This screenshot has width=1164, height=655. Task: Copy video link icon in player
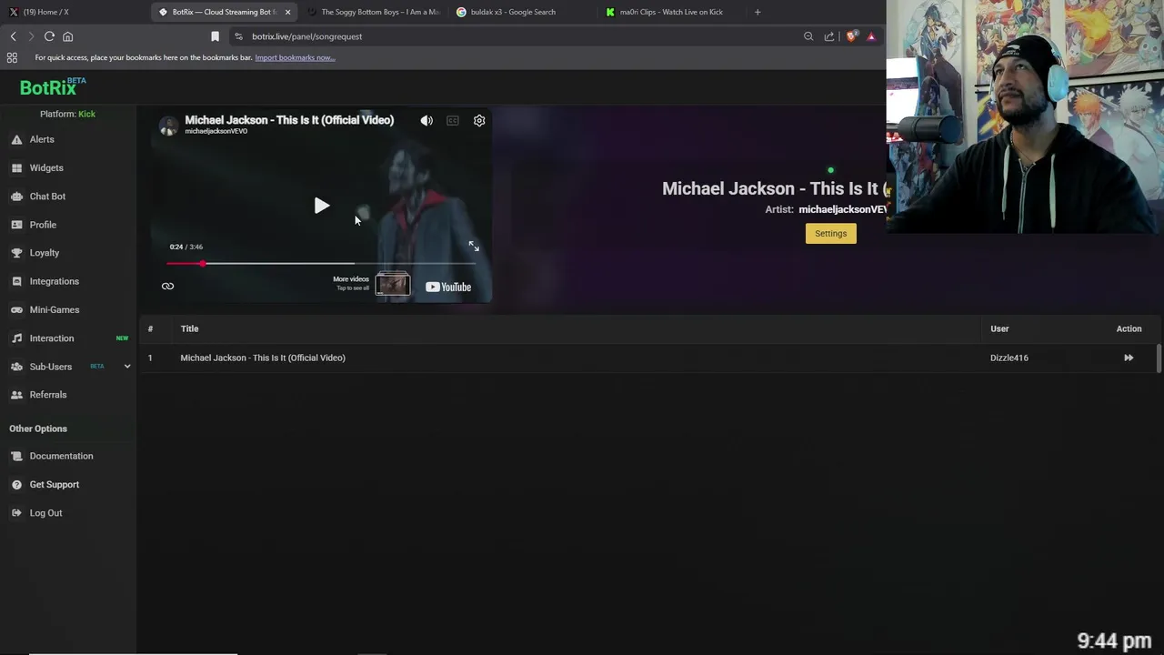click(167, 287)
